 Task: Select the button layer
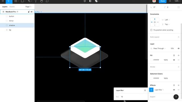[x=17, y=16]
